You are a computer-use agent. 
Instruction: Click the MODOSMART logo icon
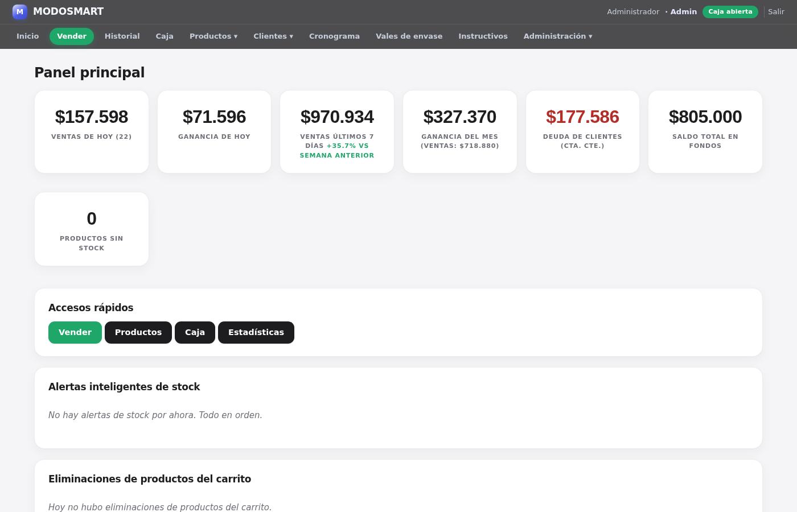pos(20,12)
